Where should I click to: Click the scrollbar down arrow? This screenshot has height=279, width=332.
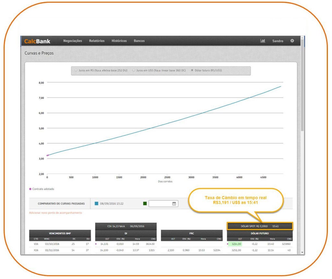coord(302,252)
